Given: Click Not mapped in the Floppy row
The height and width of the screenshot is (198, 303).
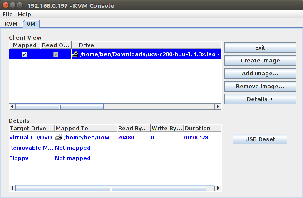Looking at the screenshot, I should click(x=73, y=158).
